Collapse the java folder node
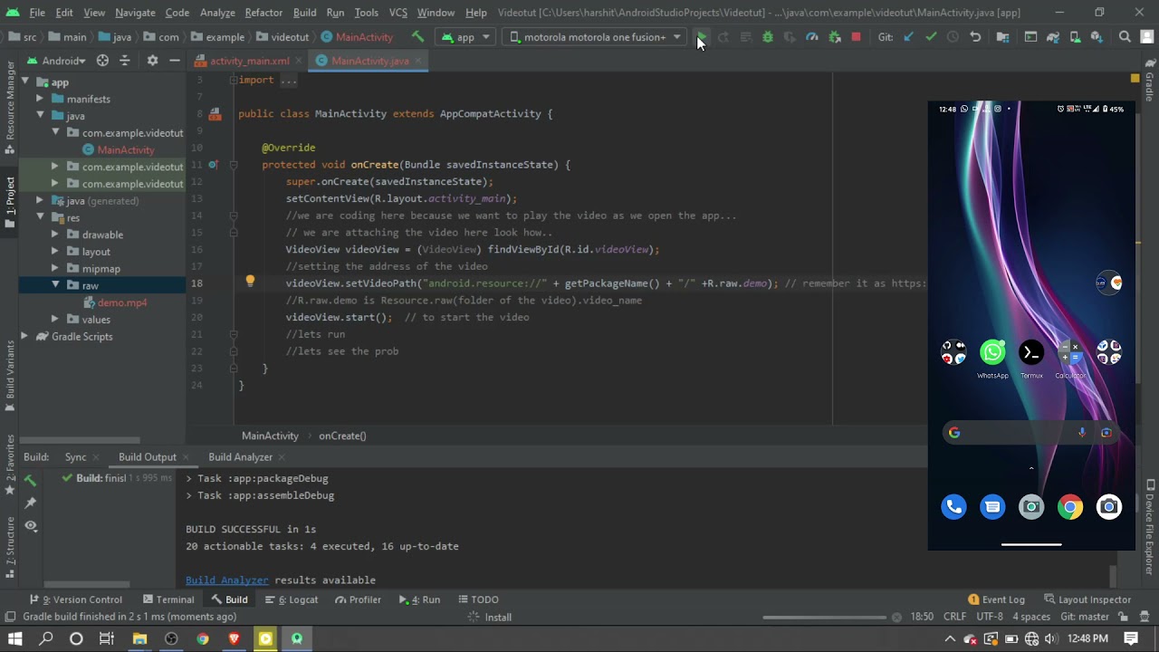The height and width of the screenshot is (652, 1159). click(x=40, y=116)
